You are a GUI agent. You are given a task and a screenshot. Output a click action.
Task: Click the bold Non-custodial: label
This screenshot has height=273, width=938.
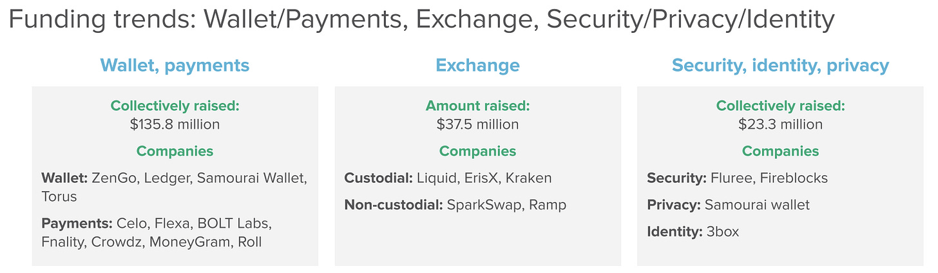coord(392,205)
